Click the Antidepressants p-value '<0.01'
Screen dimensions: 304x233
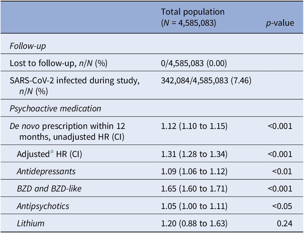pos(282,171)
